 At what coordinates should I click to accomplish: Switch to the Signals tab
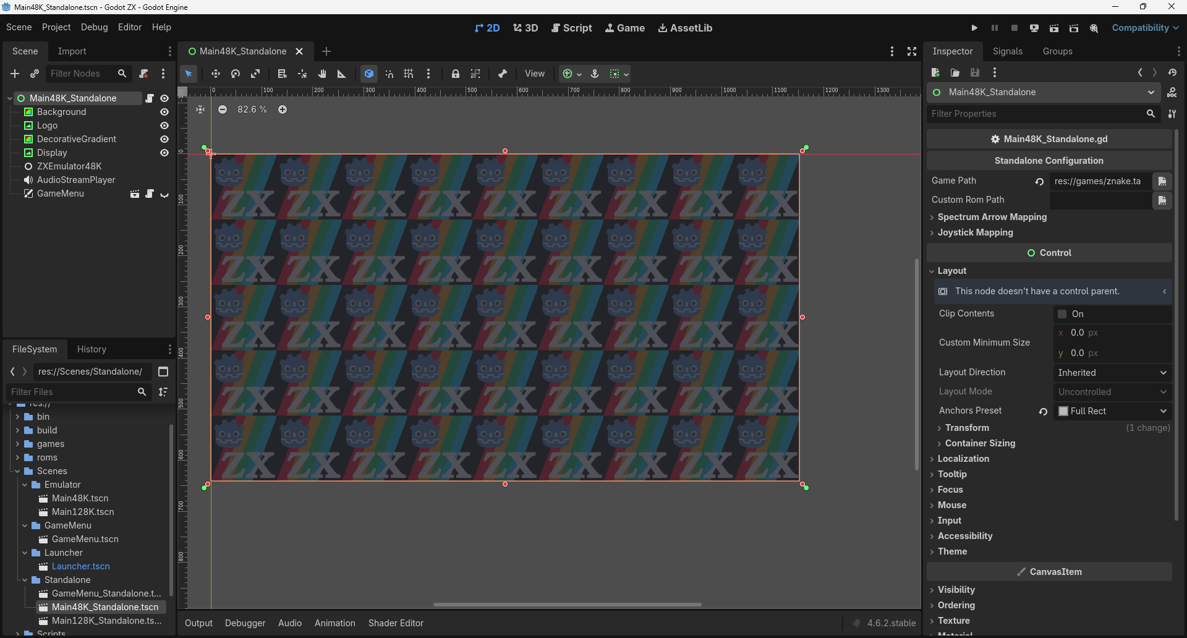coord(1008,51)
